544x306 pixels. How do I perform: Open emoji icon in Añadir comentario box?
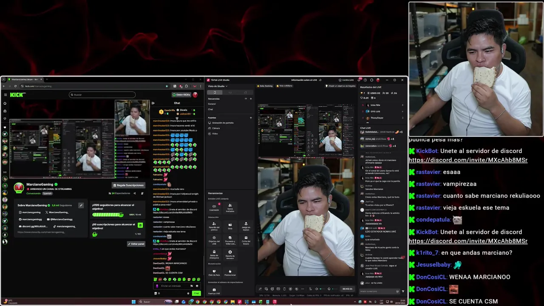click(397, 291)
